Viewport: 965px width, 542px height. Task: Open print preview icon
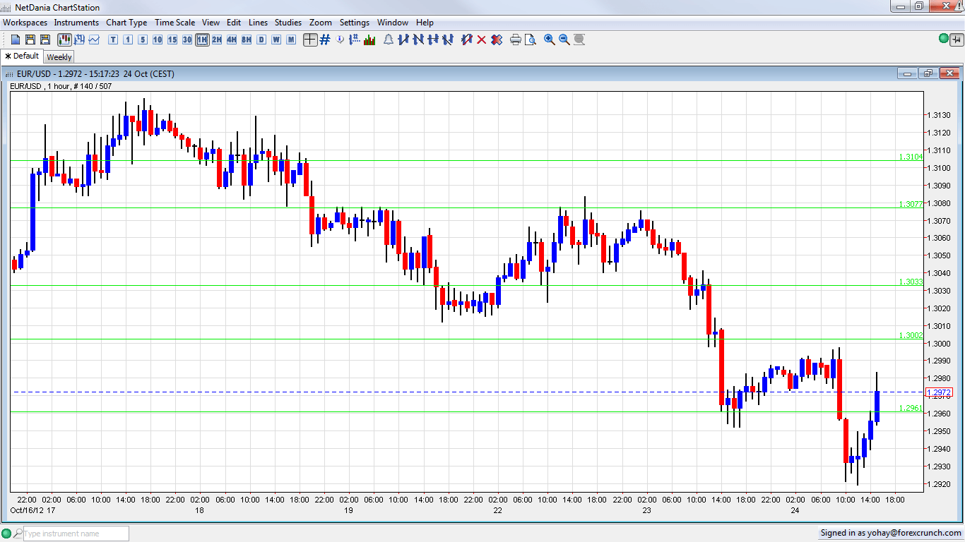point(531,40)
